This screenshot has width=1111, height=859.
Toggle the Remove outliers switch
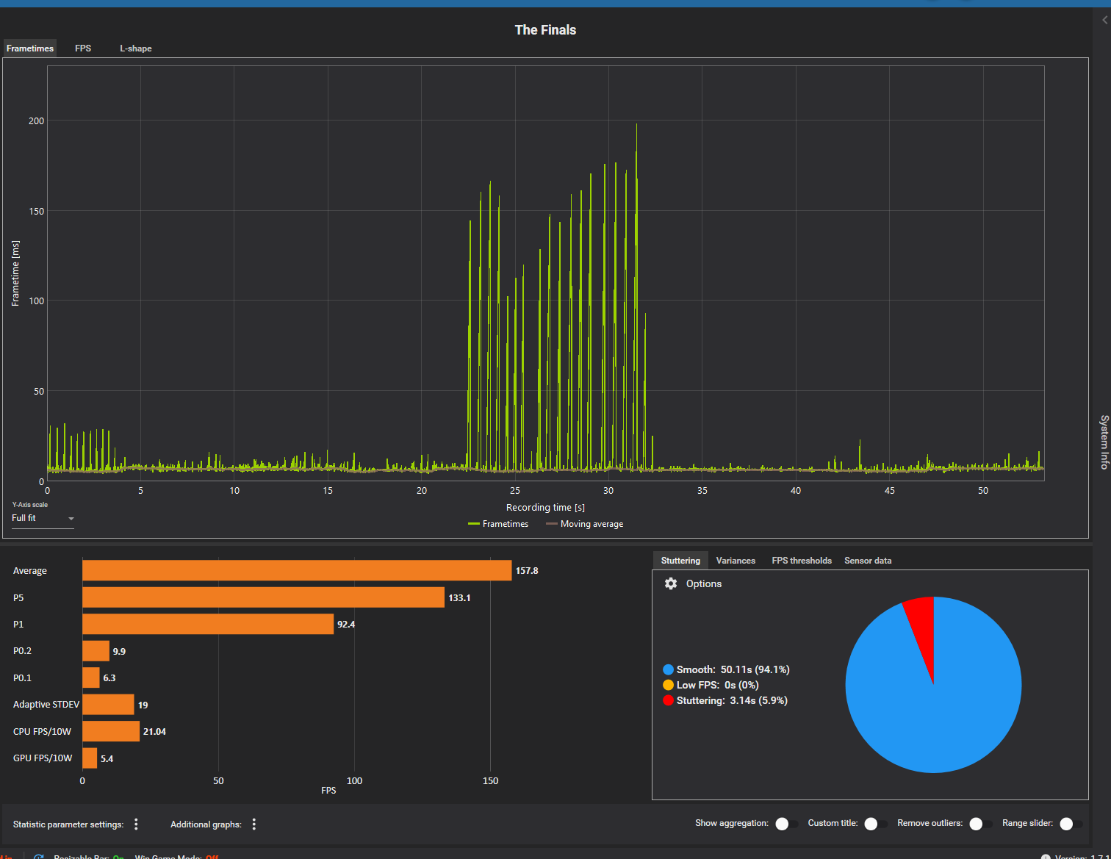pyautogui.click(x=980, y=824)
